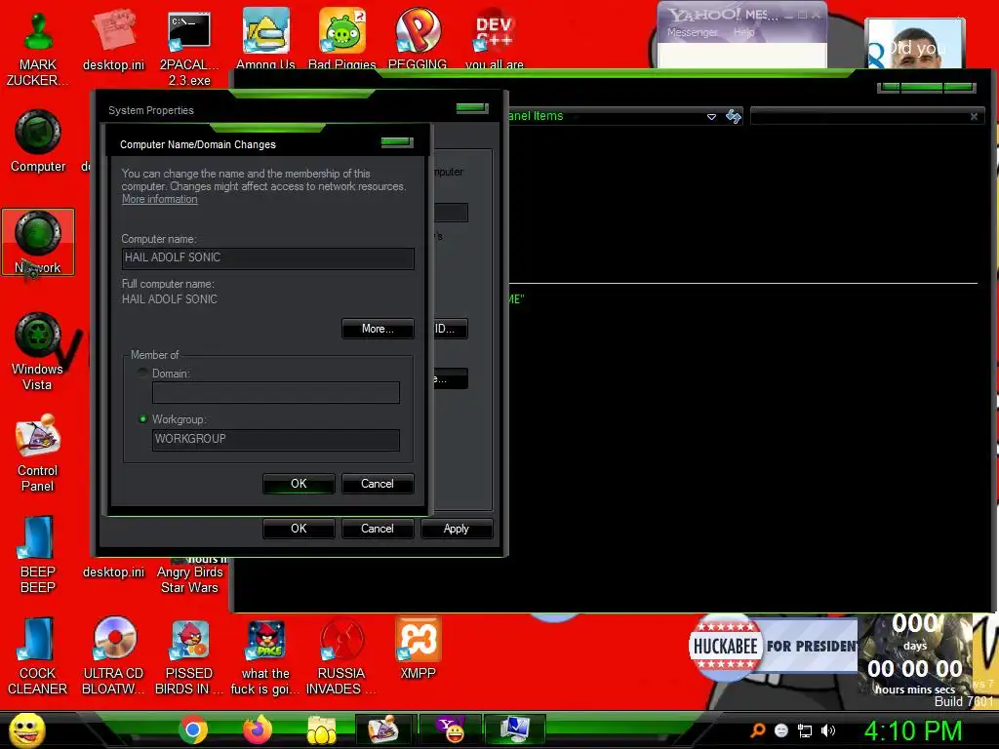This screenshot has width=999, height=749.
Task: Click the More... button
Action: point(378,329)
